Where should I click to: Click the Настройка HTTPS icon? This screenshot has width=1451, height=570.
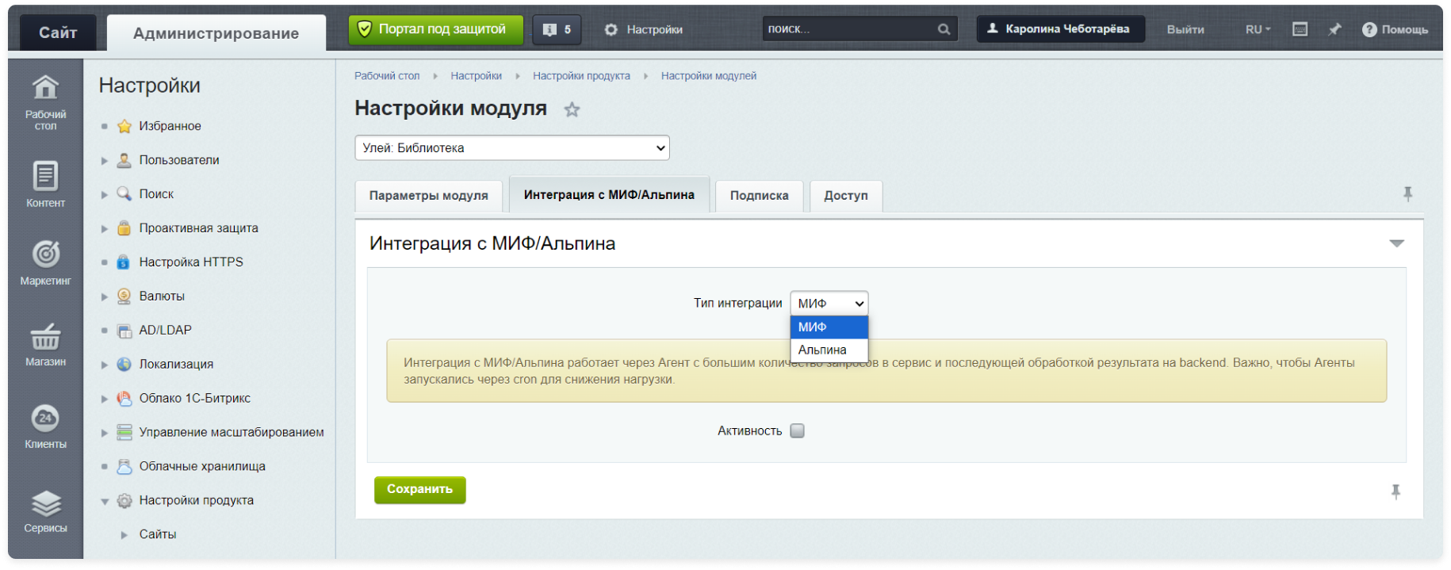124,262
